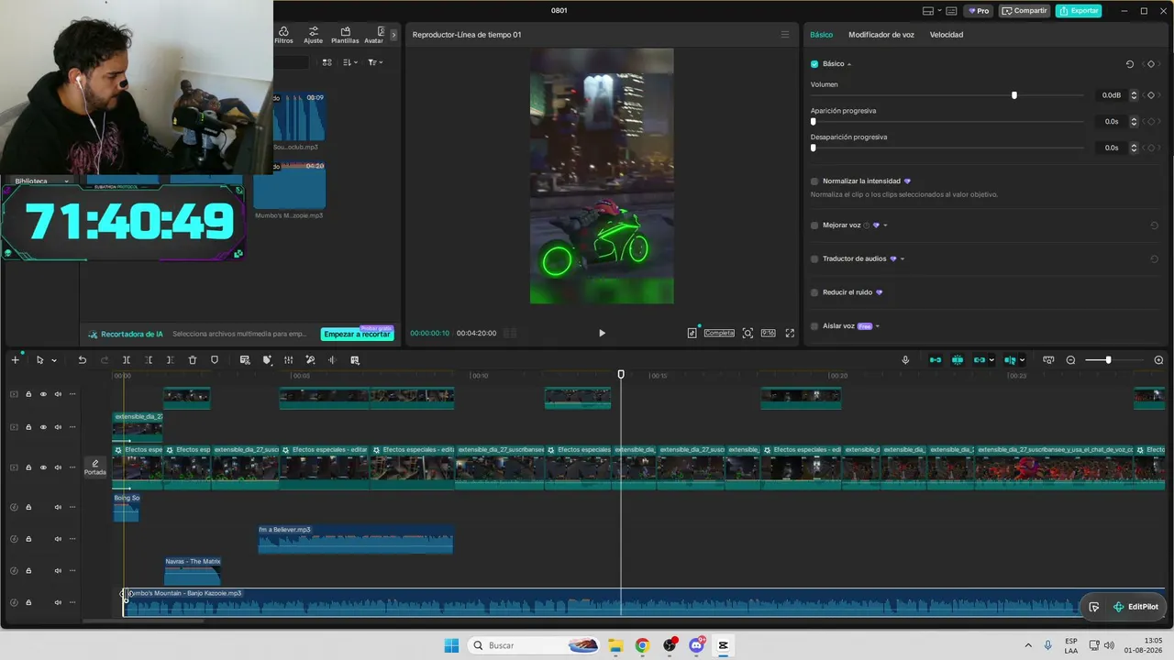Reset the Básico audio settings
This screenshot has width=1174, height=660.
pyautogui.click(x=1130, y=64)
